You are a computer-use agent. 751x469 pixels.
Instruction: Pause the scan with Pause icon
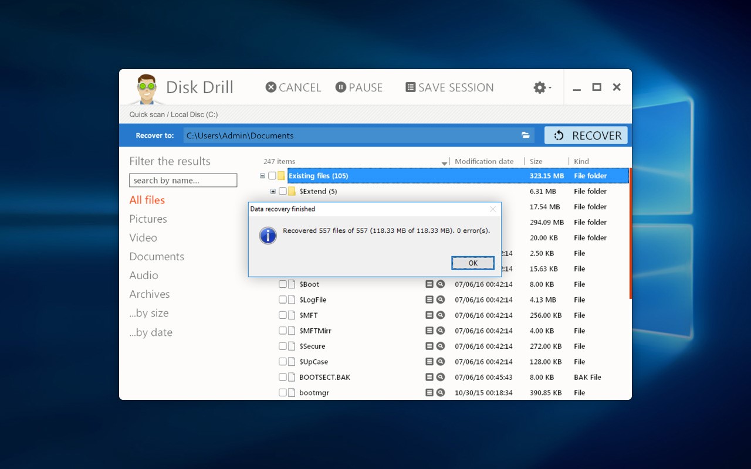[x=340, y=87]
